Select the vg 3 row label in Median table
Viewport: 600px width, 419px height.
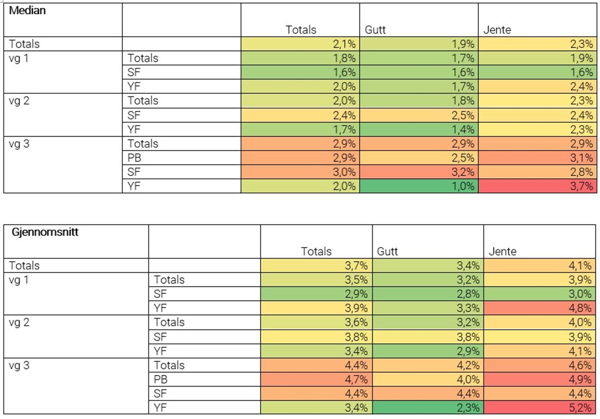tap(19, 144)
